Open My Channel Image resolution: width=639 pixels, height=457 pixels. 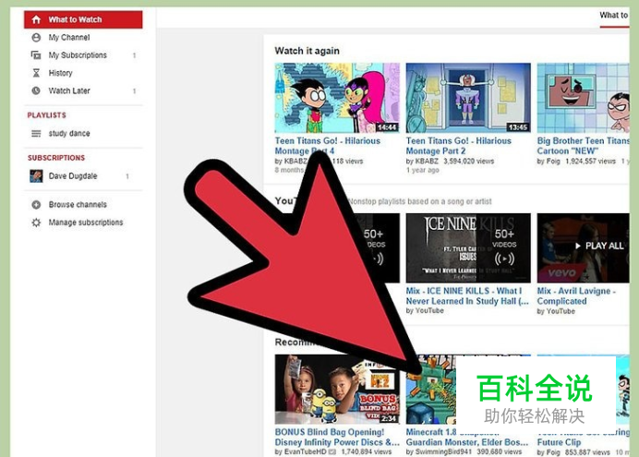(69, 38)
